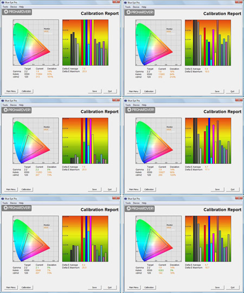
Task: Click Delta E bar chart in the bottom-right window
Action: click(208, 239)
